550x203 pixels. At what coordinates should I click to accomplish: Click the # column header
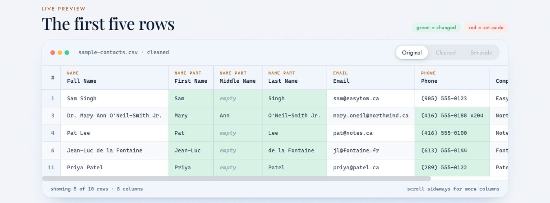coord(51,77)
